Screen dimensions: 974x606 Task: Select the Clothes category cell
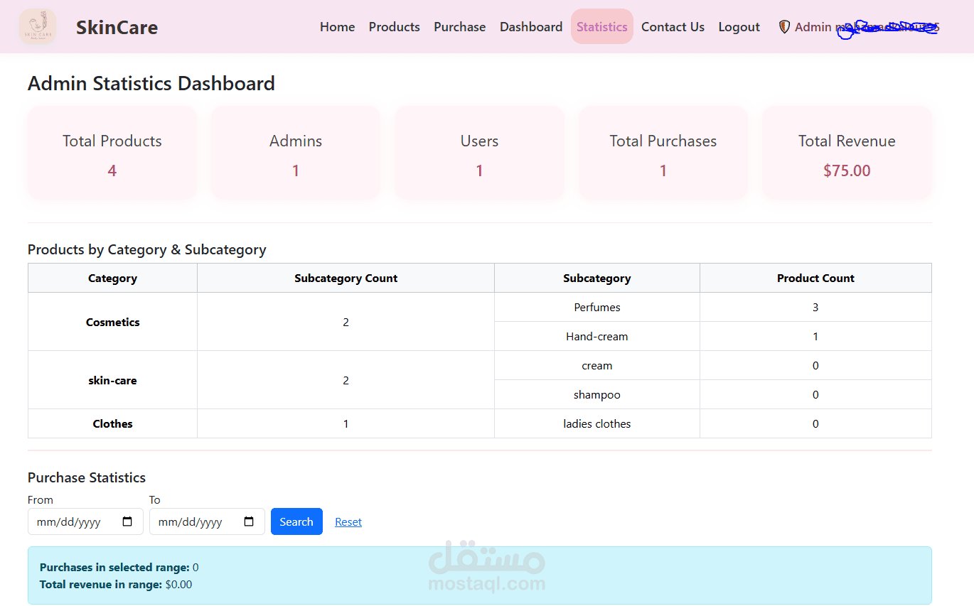(x=112, y=423)
